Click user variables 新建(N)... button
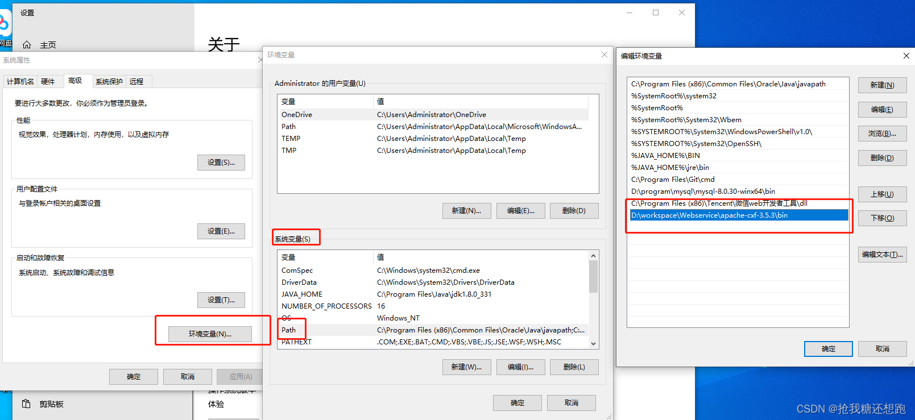915x420 pixels. coord(466,211)
